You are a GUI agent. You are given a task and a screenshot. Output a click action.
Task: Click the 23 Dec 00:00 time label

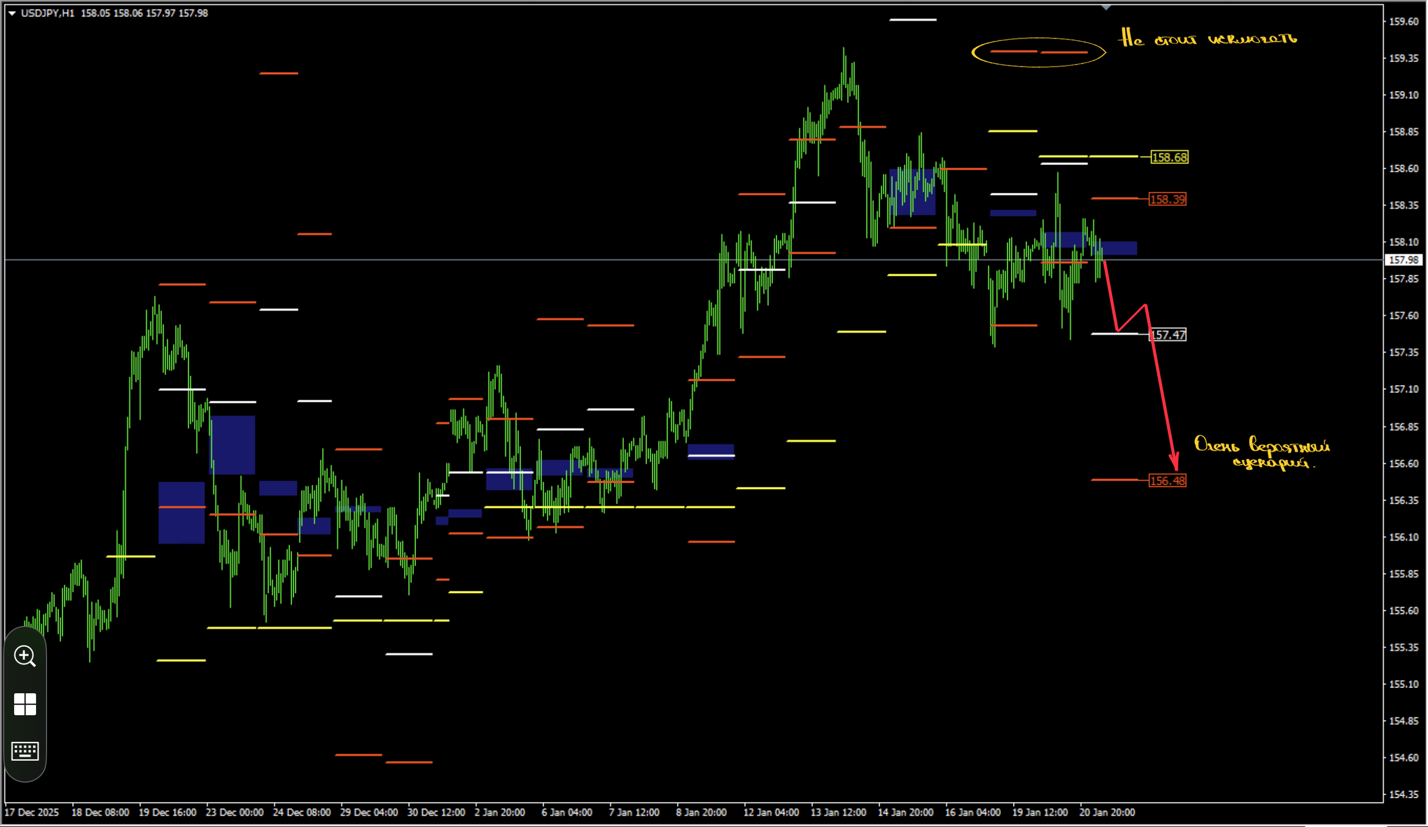235,812
